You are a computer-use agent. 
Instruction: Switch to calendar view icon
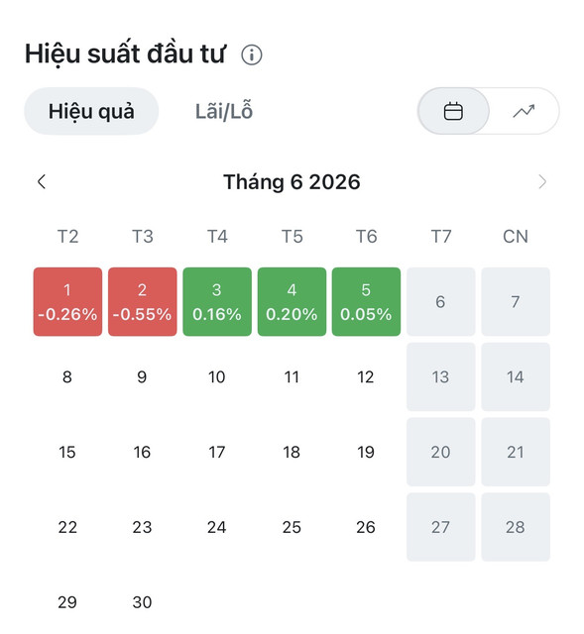453,111
